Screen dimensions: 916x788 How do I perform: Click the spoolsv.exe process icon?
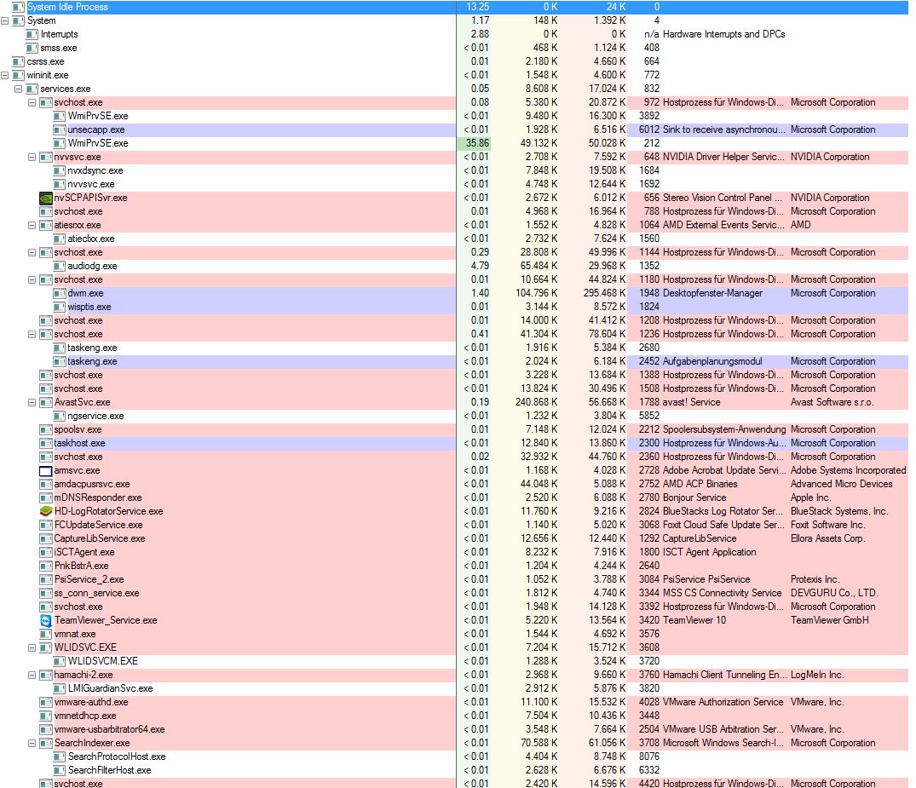[x=45, y=429]
